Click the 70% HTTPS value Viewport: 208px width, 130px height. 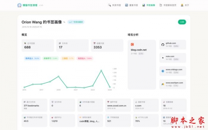click(137, 121)
